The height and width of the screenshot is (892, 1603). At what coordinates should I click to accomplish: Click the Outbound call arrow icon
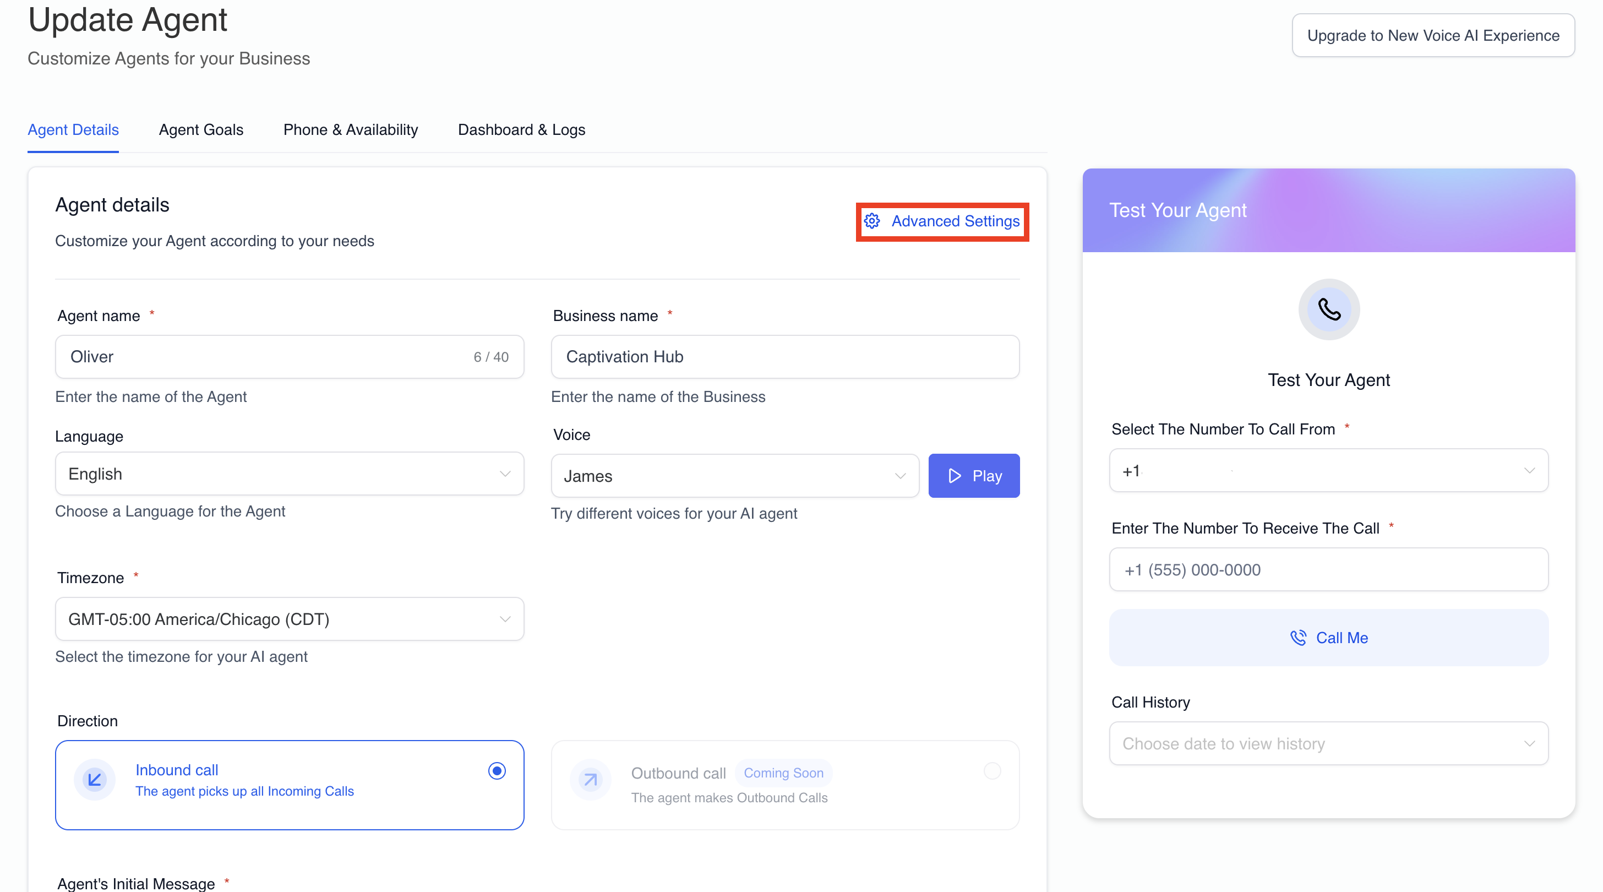pyautogui.click(x=591, y=779)
